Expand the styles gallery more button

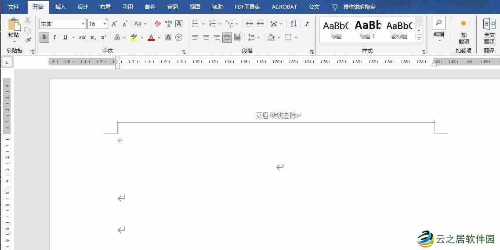coord(419,39)
